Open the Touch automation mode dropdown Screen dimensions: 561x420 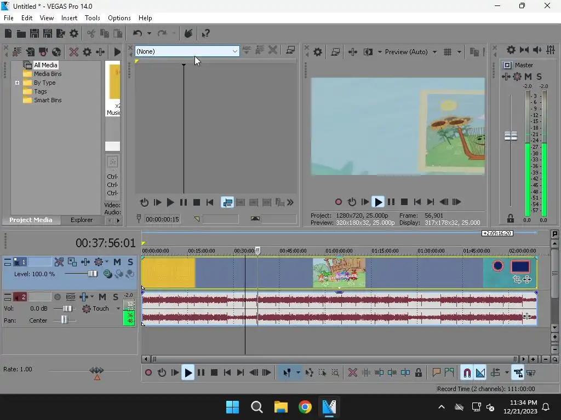(118, 308)
